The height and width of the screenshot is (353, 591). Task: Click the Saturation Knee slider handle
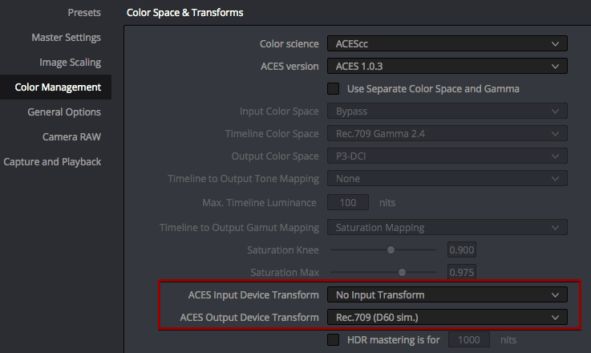(391, 250)
